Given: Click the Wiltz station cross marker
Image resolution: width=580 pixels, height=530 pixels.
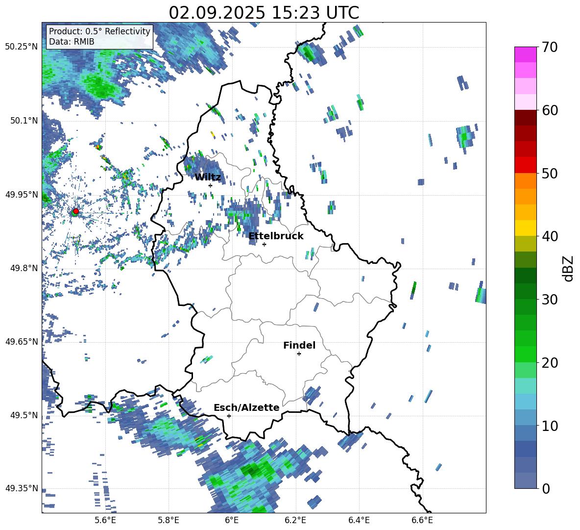Looking at the screenshot, I should 210,185.
